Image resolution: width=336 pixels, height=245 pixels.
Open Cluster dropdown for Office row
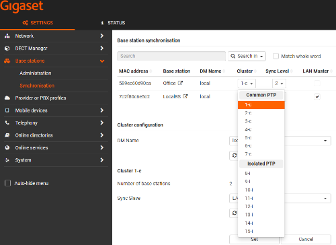tap(247, 83)
